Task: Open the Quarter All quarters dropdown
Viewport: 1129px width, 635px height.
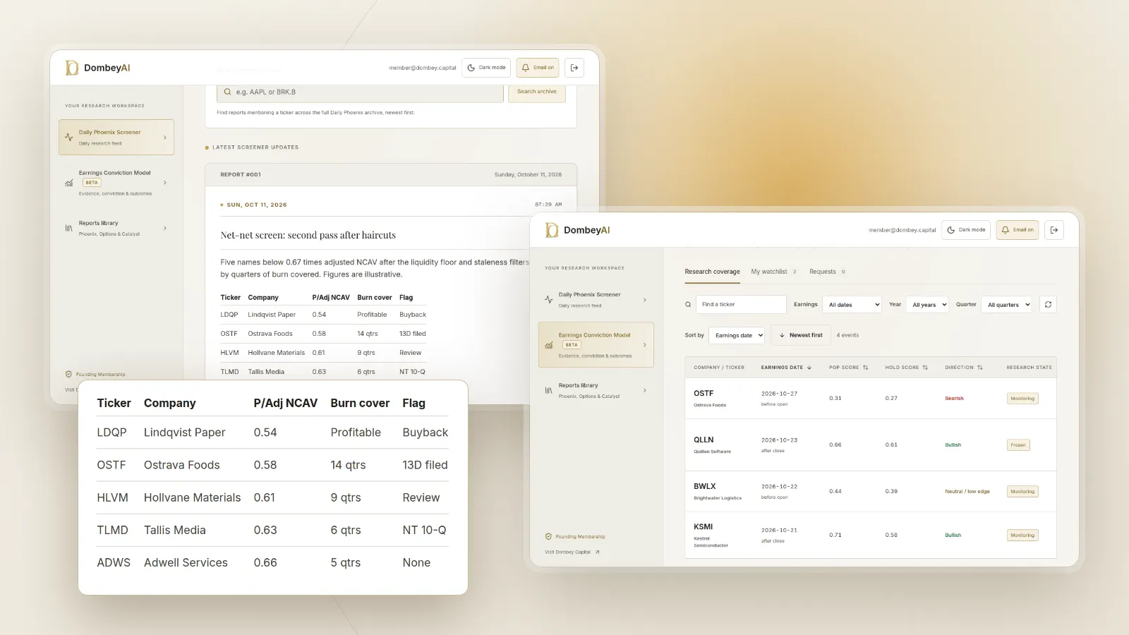Action: coord(1007,305)
